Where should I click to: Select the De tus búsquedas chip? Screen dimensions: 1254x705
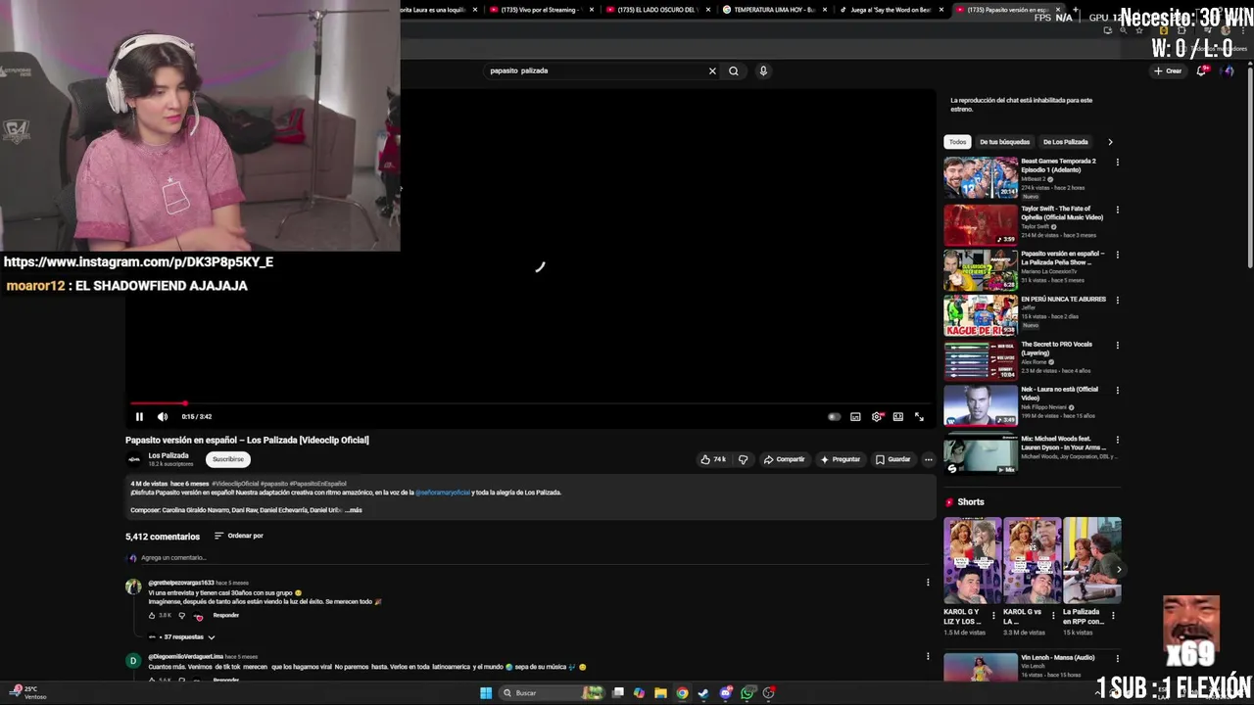[1004, 142]
